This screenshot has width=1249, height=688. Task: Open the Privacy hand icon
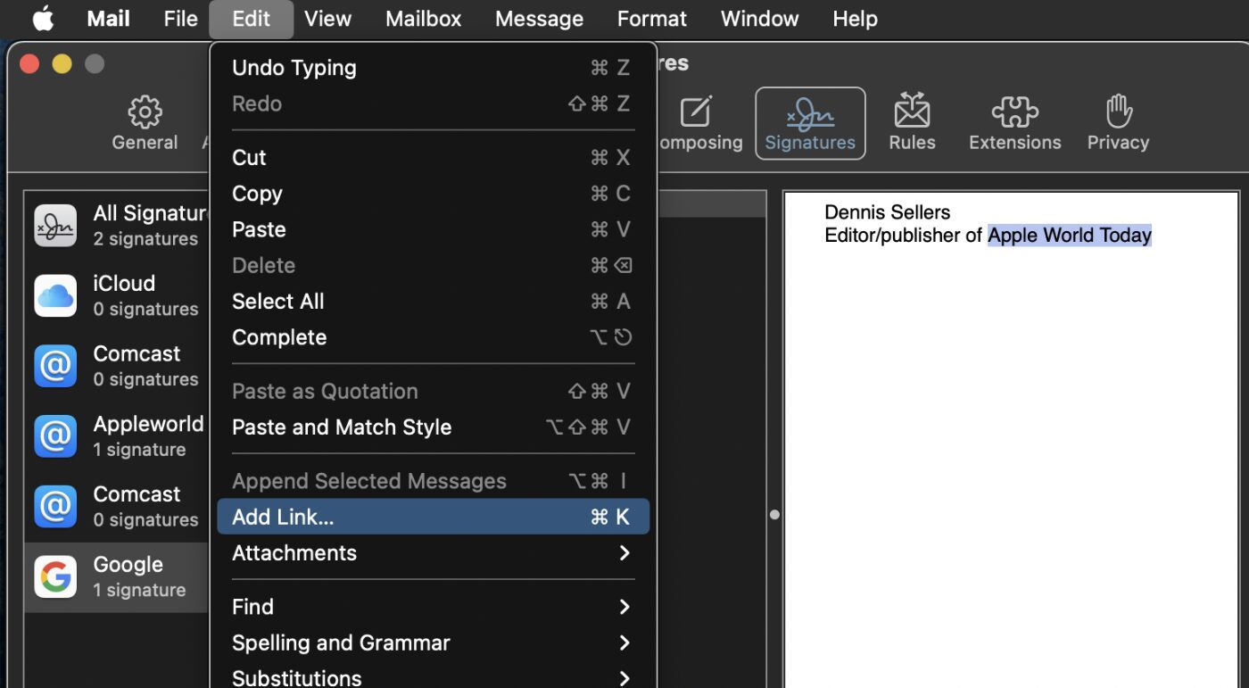click(1118, 112)
